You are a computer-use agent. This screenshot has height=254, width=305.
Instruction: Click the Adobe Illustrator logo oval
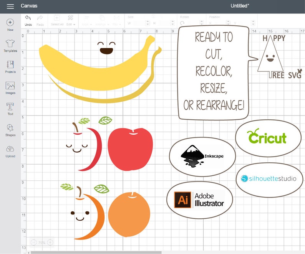[200, 200]
